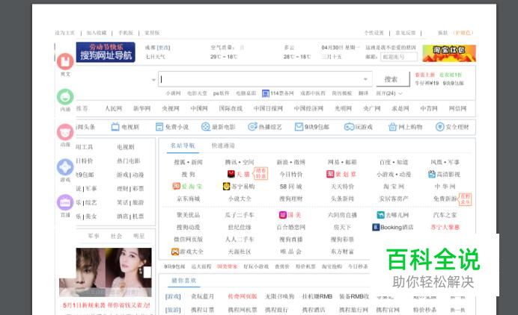Select the 社会 news tab
Screen dimensions: 518x315
116,236
